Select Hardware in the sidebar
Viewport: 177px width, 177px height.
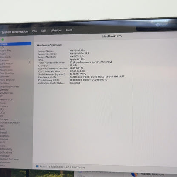coord(16,44)
